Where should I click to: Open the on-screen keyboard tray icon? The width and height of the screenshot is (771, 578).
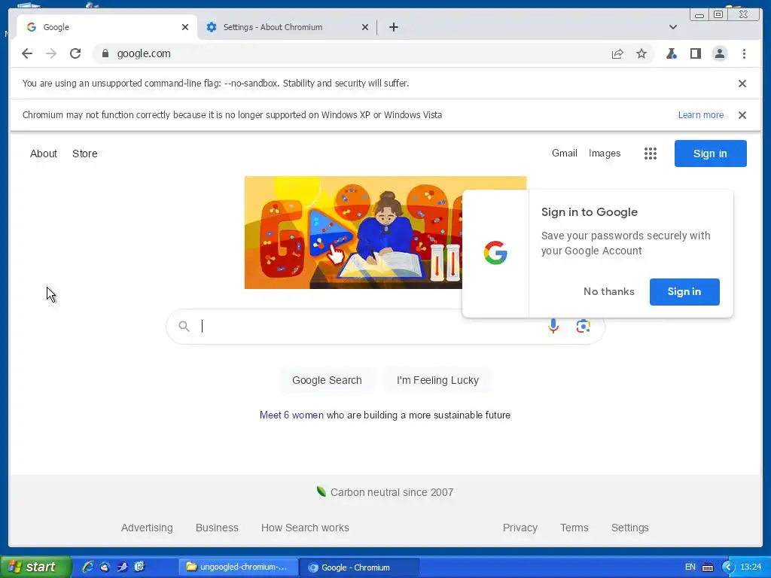pyautogui.click(x=708, y=567)
